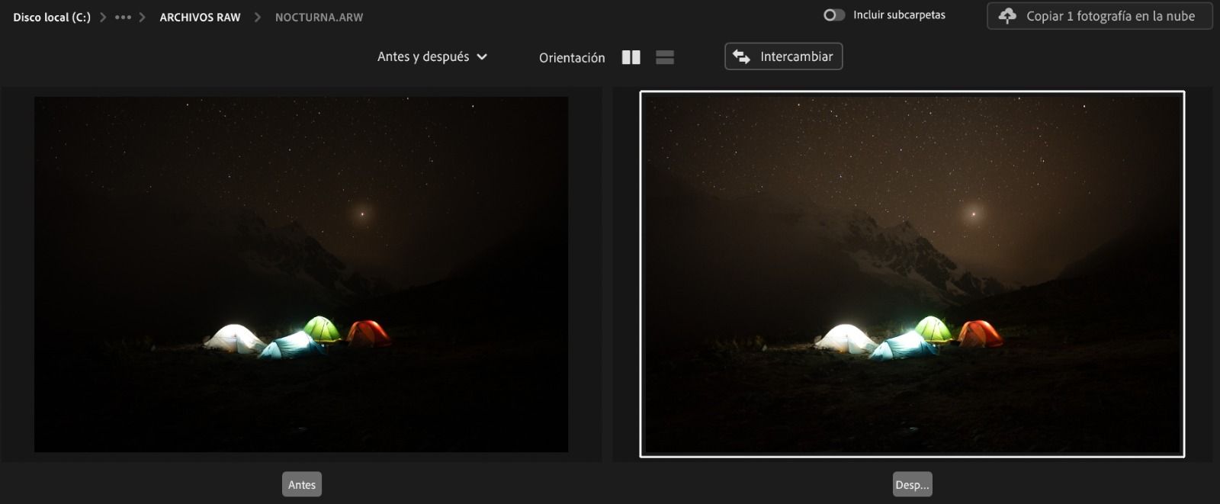Select side-by-side vertical split orientation icon

(x=631, y=57)
